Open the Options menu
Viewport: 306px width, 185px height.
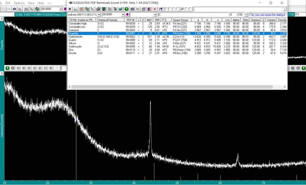point(19,3)
